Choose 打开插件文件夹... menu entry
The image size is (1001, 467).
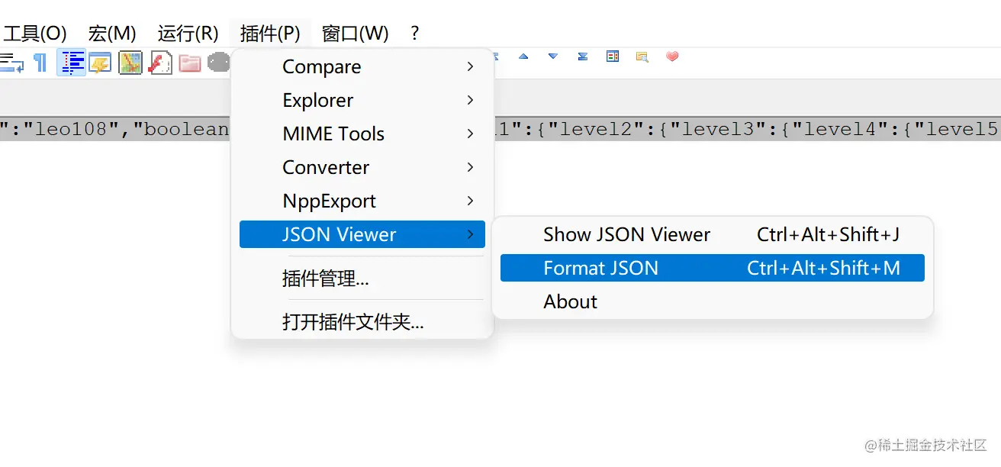click(x=362, y=321)
